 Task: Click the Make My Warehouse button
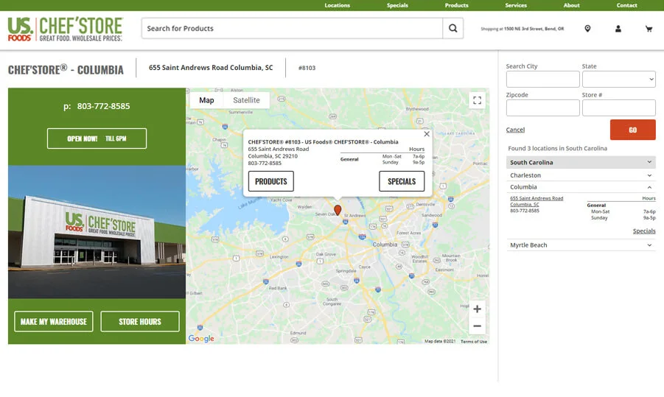click(x=54, y=322)
